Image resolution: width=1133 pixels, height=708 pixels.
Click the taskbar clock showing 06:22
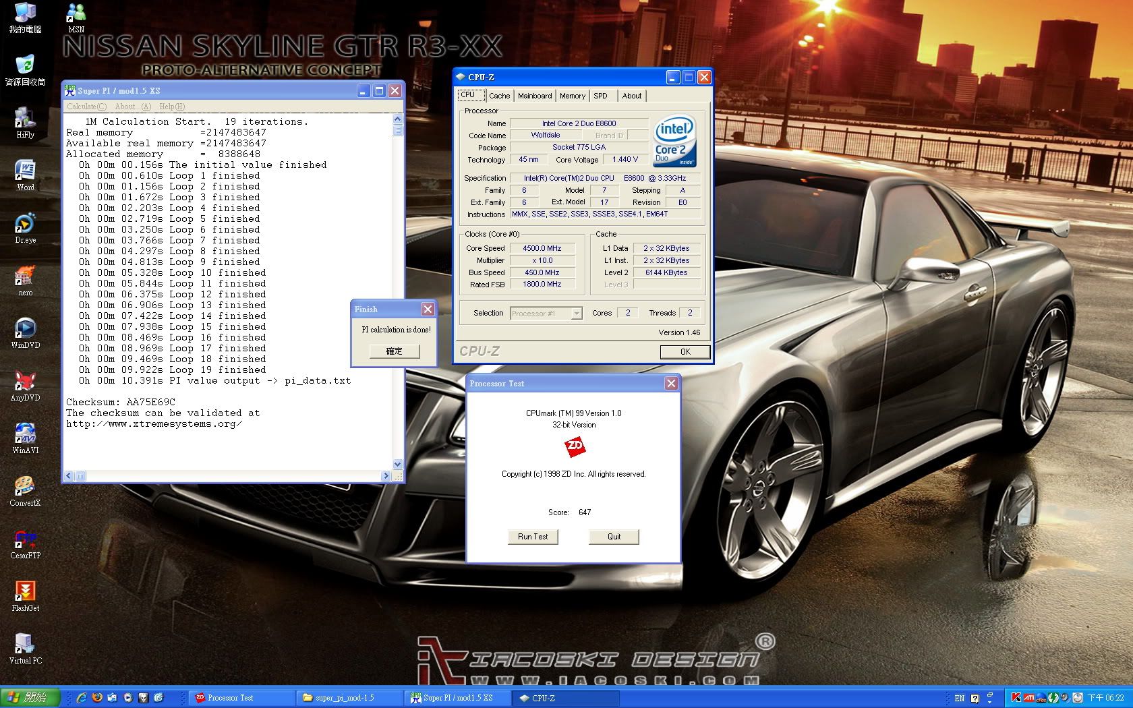click(x=1106, y=699)
